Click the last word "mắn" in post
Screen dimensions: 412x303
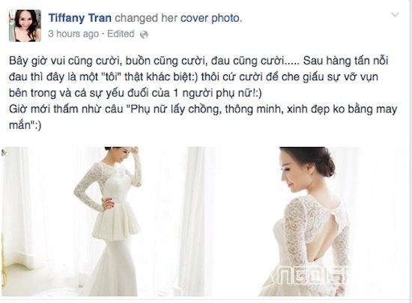point(20,125)
